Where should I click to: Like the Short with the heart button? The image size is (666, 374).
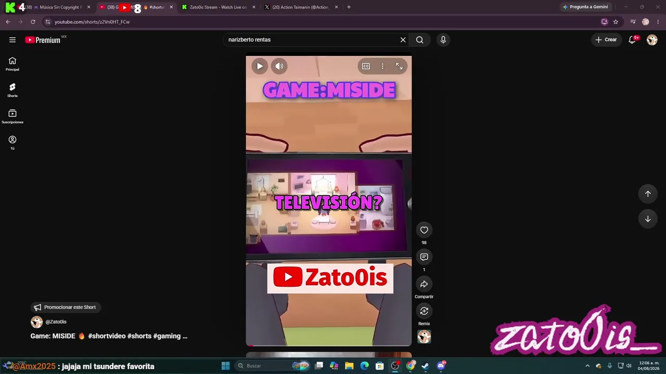[424, 230]
